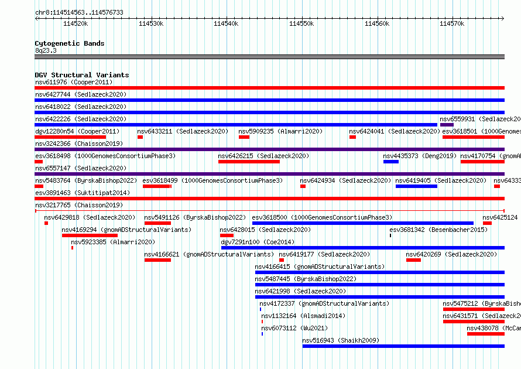The height and width of the screenshot is (369, 521).
Task: Click the nsv6425124 variant label
Action: coord(500,217)
